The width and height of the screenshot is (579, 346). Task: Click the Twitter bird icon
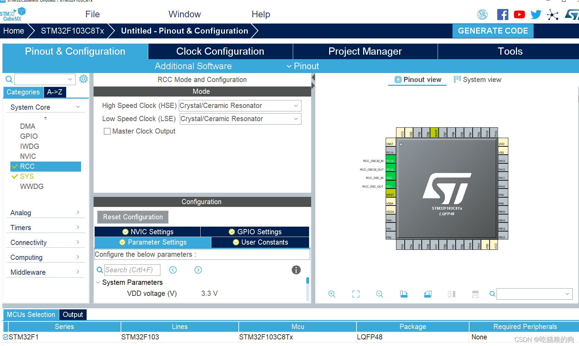pos(536,15)
